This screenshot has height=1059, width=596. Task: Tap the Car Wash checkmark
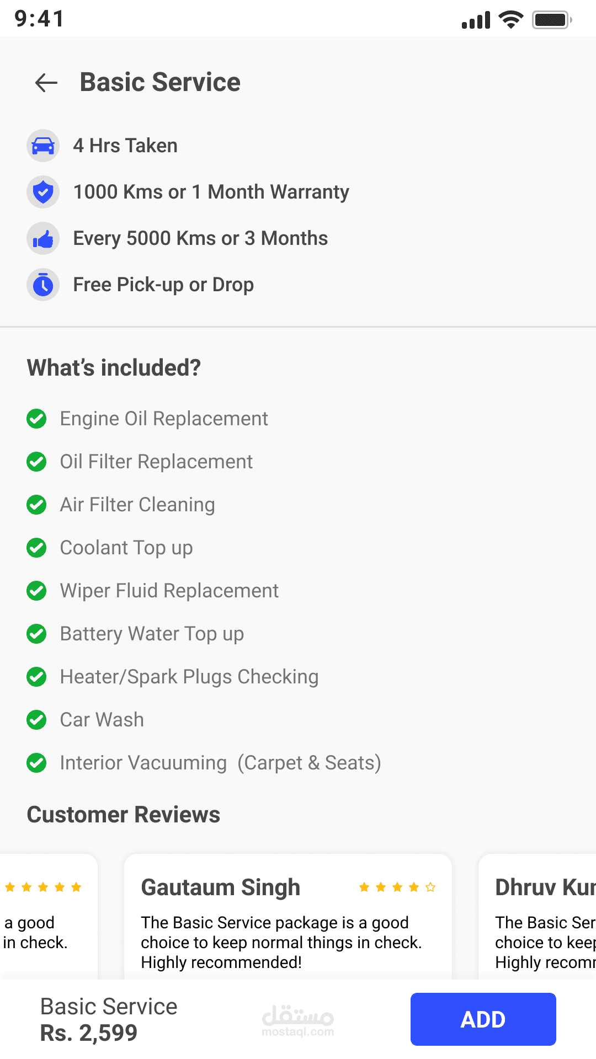[x=37, y=720]
